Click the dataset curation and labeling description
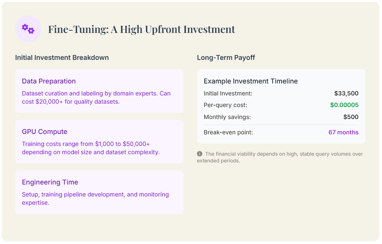This screenshot has height=244, width=382. point(96,97)
